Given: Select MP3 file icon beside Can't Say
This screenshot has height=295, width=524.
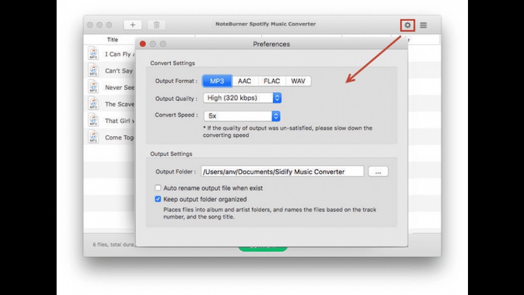Looking at the screenshot, I should click(x=93, y=70).
